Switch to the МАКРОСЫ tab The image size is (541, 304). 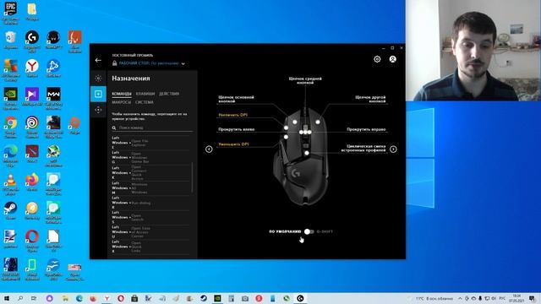click(122, 102)
